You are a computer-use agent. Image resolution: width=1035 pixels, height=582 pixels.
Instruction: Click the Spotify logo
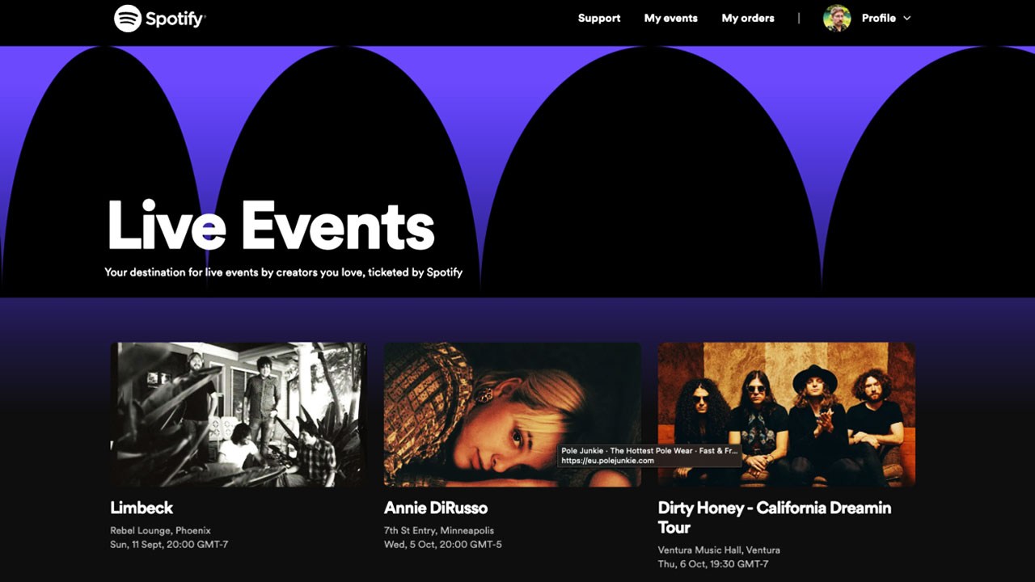159,17
